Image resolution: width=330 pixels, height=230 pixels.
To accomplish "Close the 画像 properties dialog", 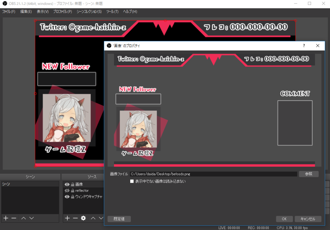I will pyautogui.click(x=318, y=46).
